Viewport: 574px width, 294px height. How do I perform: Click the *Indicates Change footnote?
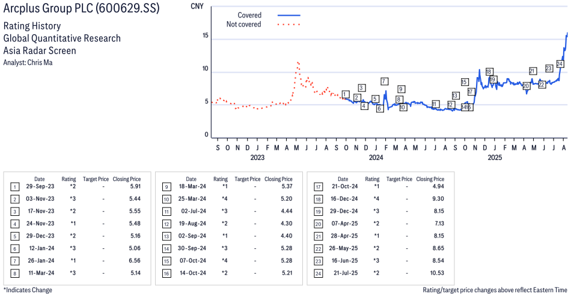[x=28, y=290]
